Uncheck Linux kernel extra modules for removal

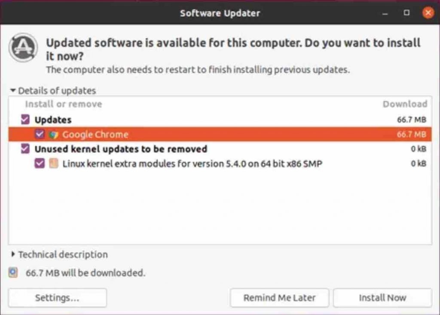(40, 163)
